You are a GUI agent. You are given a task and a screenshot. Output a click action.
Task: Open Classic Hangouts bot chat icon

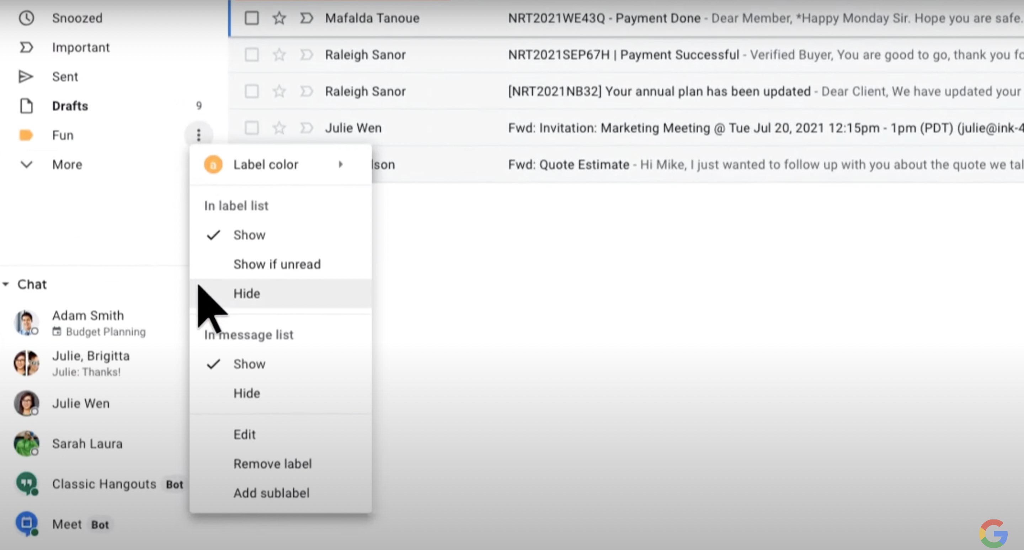(x=27, y=484)
